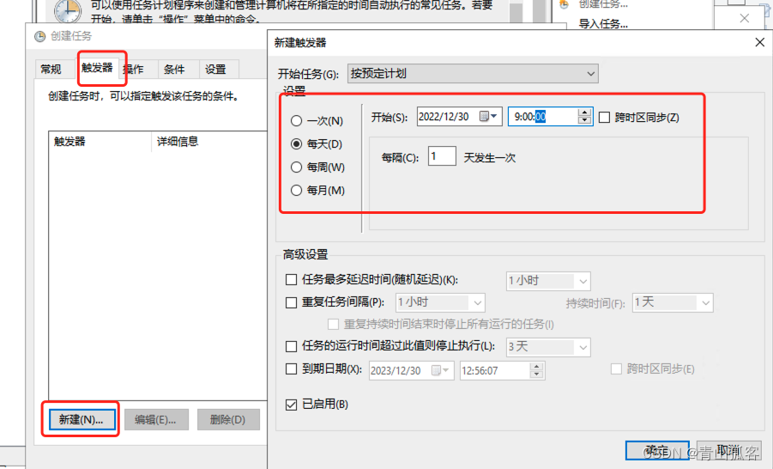Image resolution: width=773 pixels, height=469 pixels.
Task: Enable the 到期日期(X) checkbox
Action: [x=292, y=368]
